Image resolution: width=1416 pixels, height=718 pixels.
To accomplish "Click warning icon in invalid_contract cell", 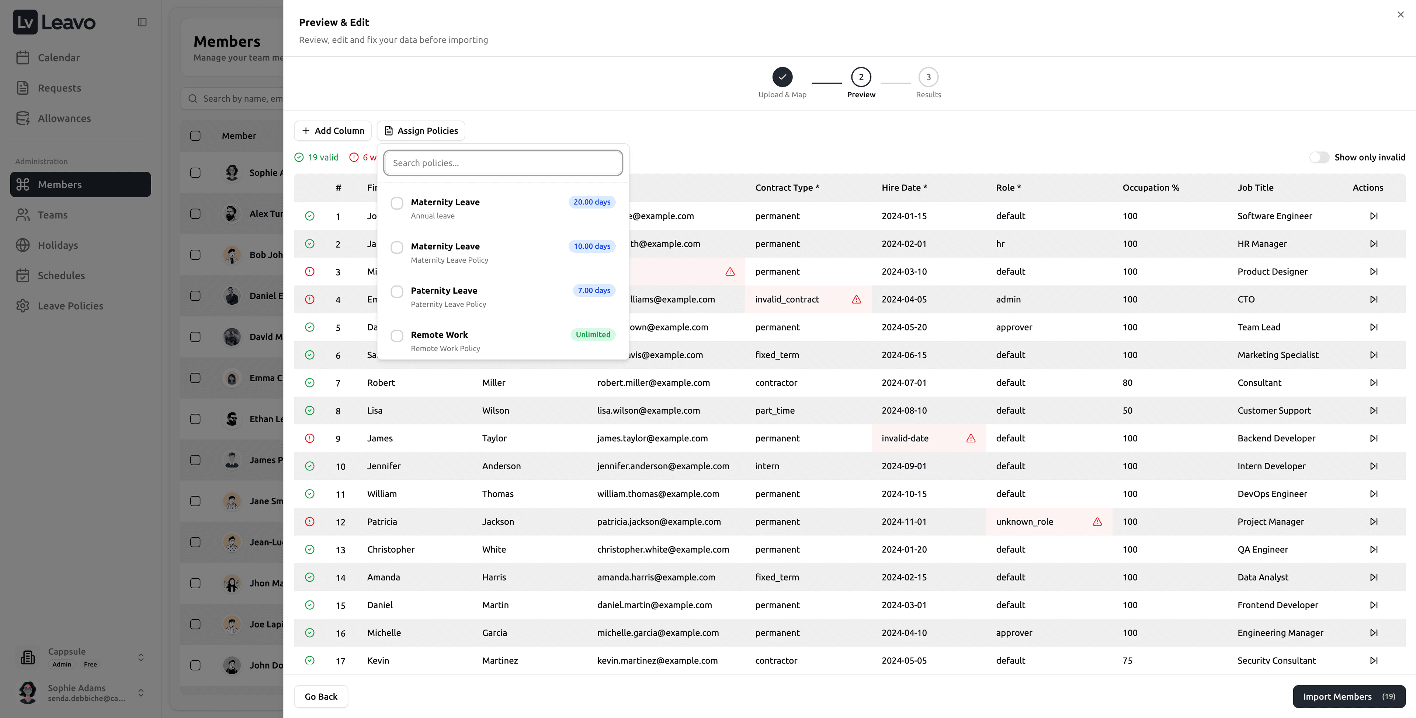I will coord(856,300).
